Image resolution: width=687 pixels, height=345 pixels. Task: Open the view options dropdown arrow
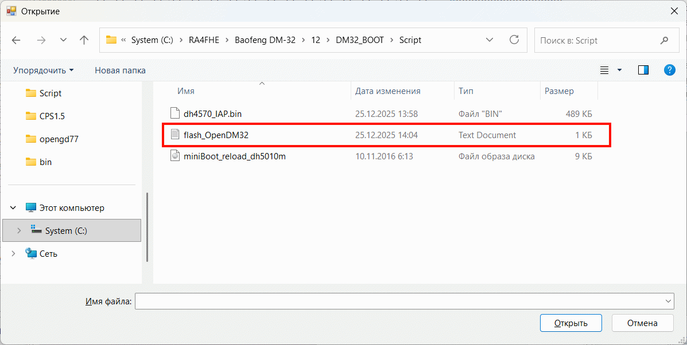619,70
